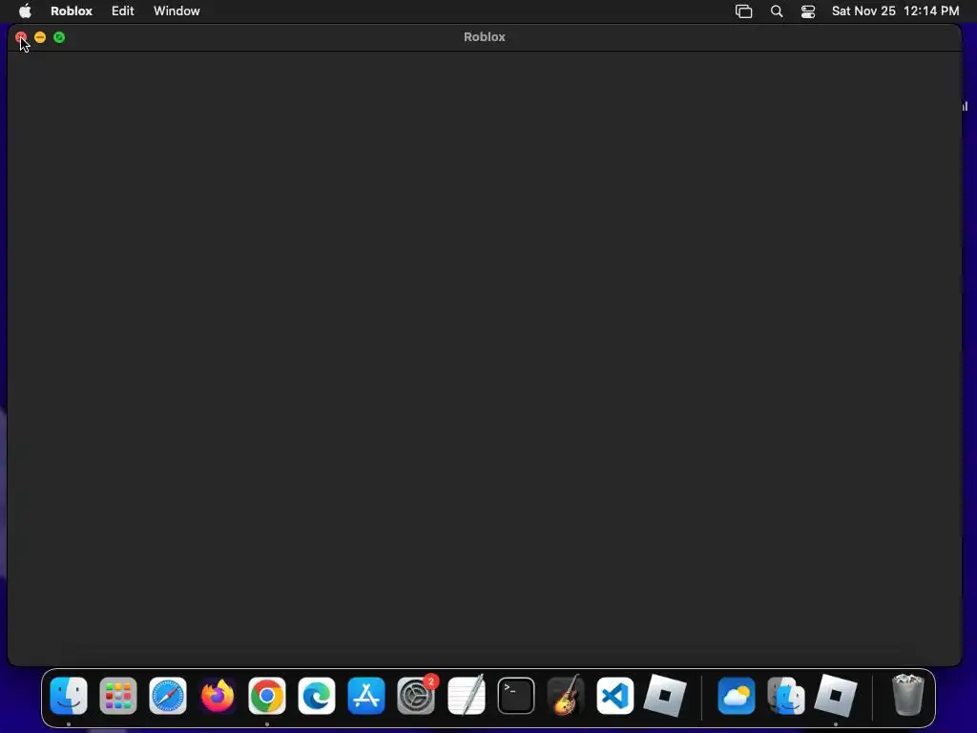Image resolution: width=977 pixels, height=733 pixels.
Task: Launch Visual Studio Code from the Dock
Action: pos(615,696)
